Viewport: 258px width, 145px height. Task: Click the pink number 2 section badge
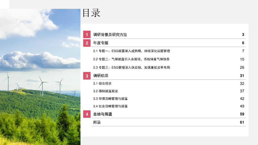point(87,43)
